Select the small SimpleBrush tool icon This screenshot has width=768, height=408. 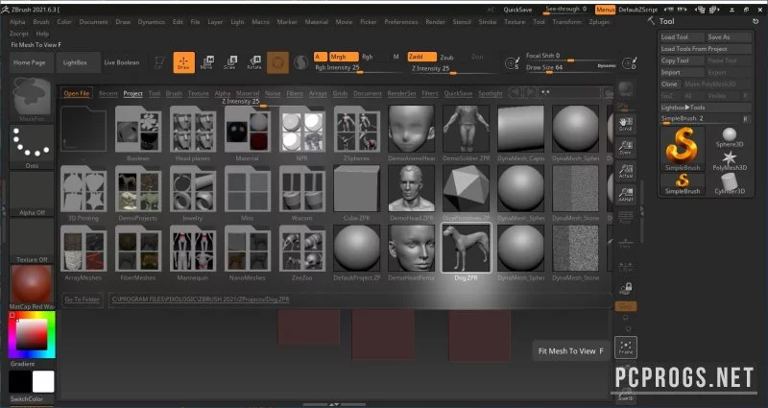click(683, 183)
